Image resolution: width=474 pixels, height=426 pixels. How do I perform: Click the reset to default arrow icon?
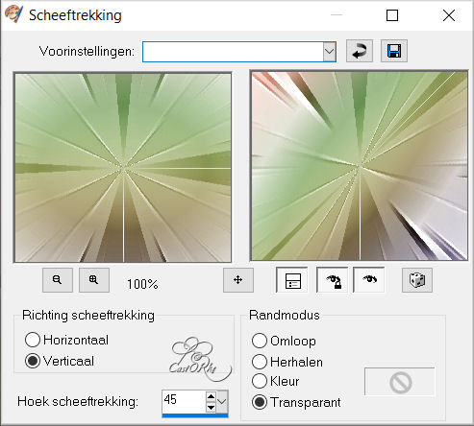[x=360, y=51]
